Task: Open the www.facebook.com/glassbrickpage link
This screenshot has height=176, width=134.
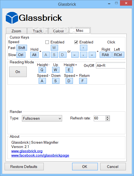Action: (40, 156)
